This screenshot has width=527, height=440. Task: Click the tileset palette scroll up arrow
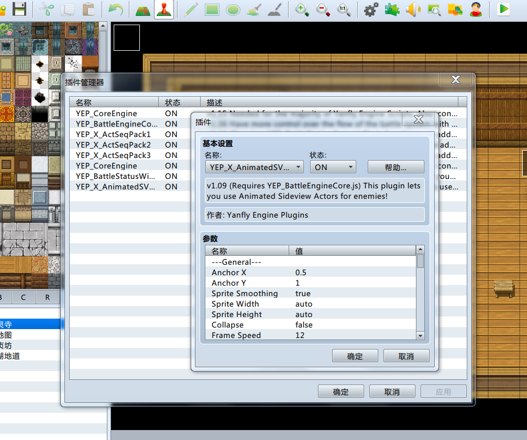coord(103,26)
